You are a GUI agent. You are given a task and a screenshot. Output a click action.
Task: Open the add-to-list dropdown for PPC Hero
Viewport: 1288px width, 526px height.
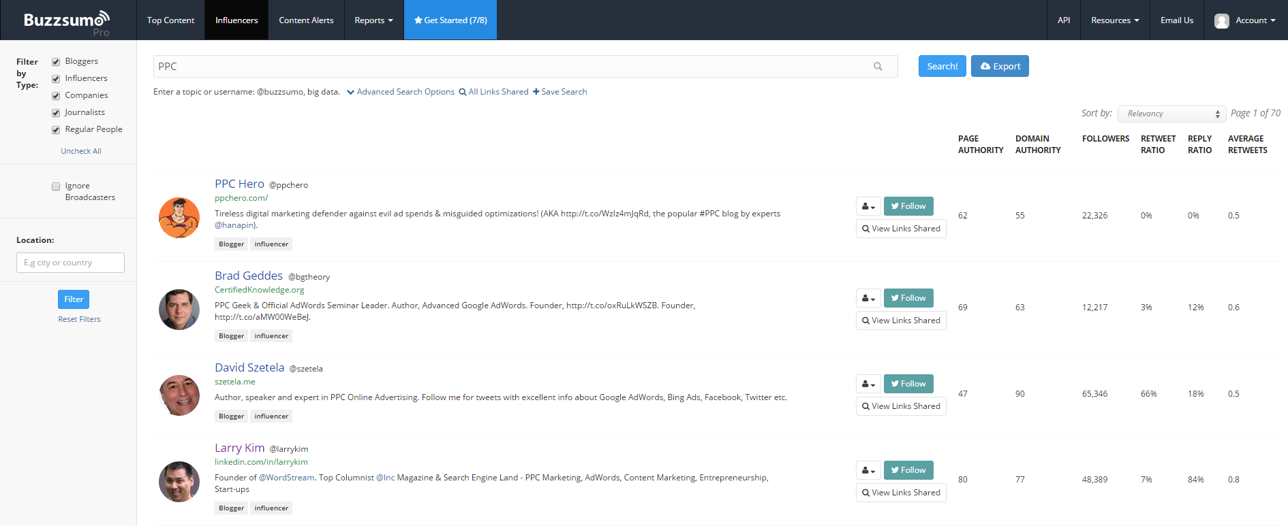pyautogui.click(x=868, y=206)
